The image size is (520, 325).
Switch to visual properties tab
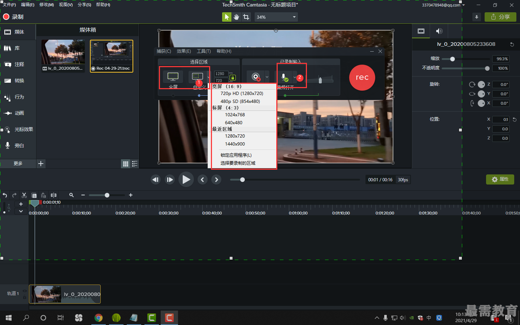point(421,31)
